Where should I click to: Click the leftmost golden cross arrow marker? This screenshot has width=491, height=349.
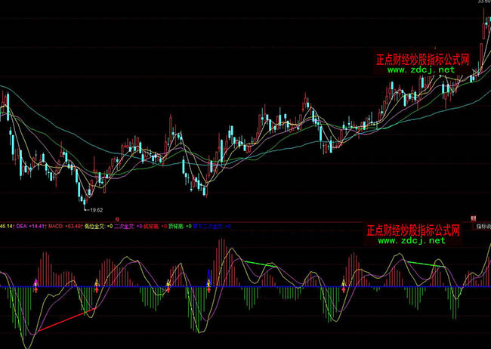pos(36,285)
